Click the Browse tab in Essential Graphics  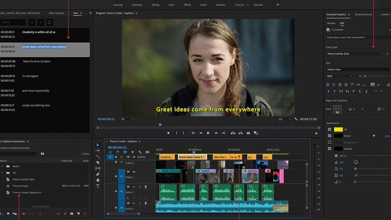click(331, 23)
